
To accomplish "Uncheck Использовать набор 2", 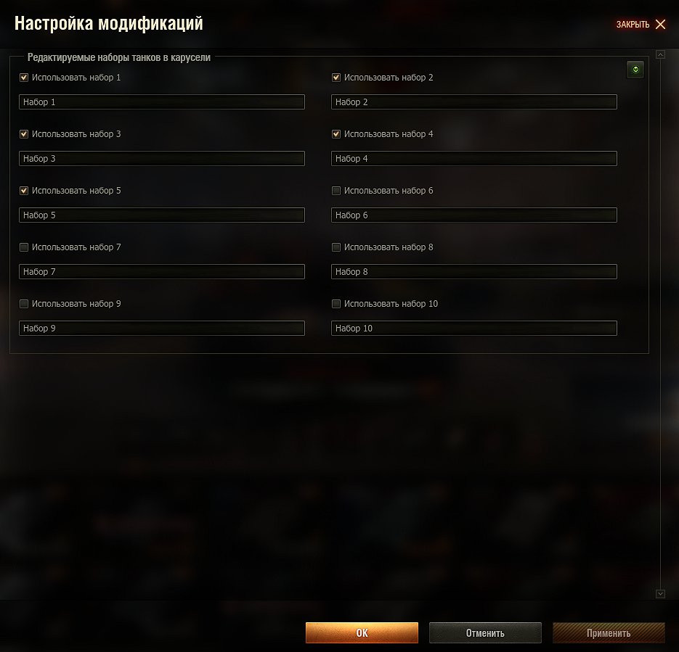I will point(336,78).
